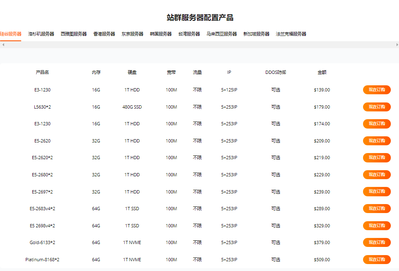Switch to the 洛杉矶服务器 tab

coord(41,34)
